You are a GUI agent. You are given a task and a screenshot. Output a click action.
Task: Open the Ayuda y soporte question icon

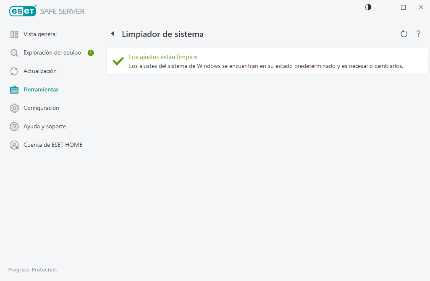click(14, 126)
